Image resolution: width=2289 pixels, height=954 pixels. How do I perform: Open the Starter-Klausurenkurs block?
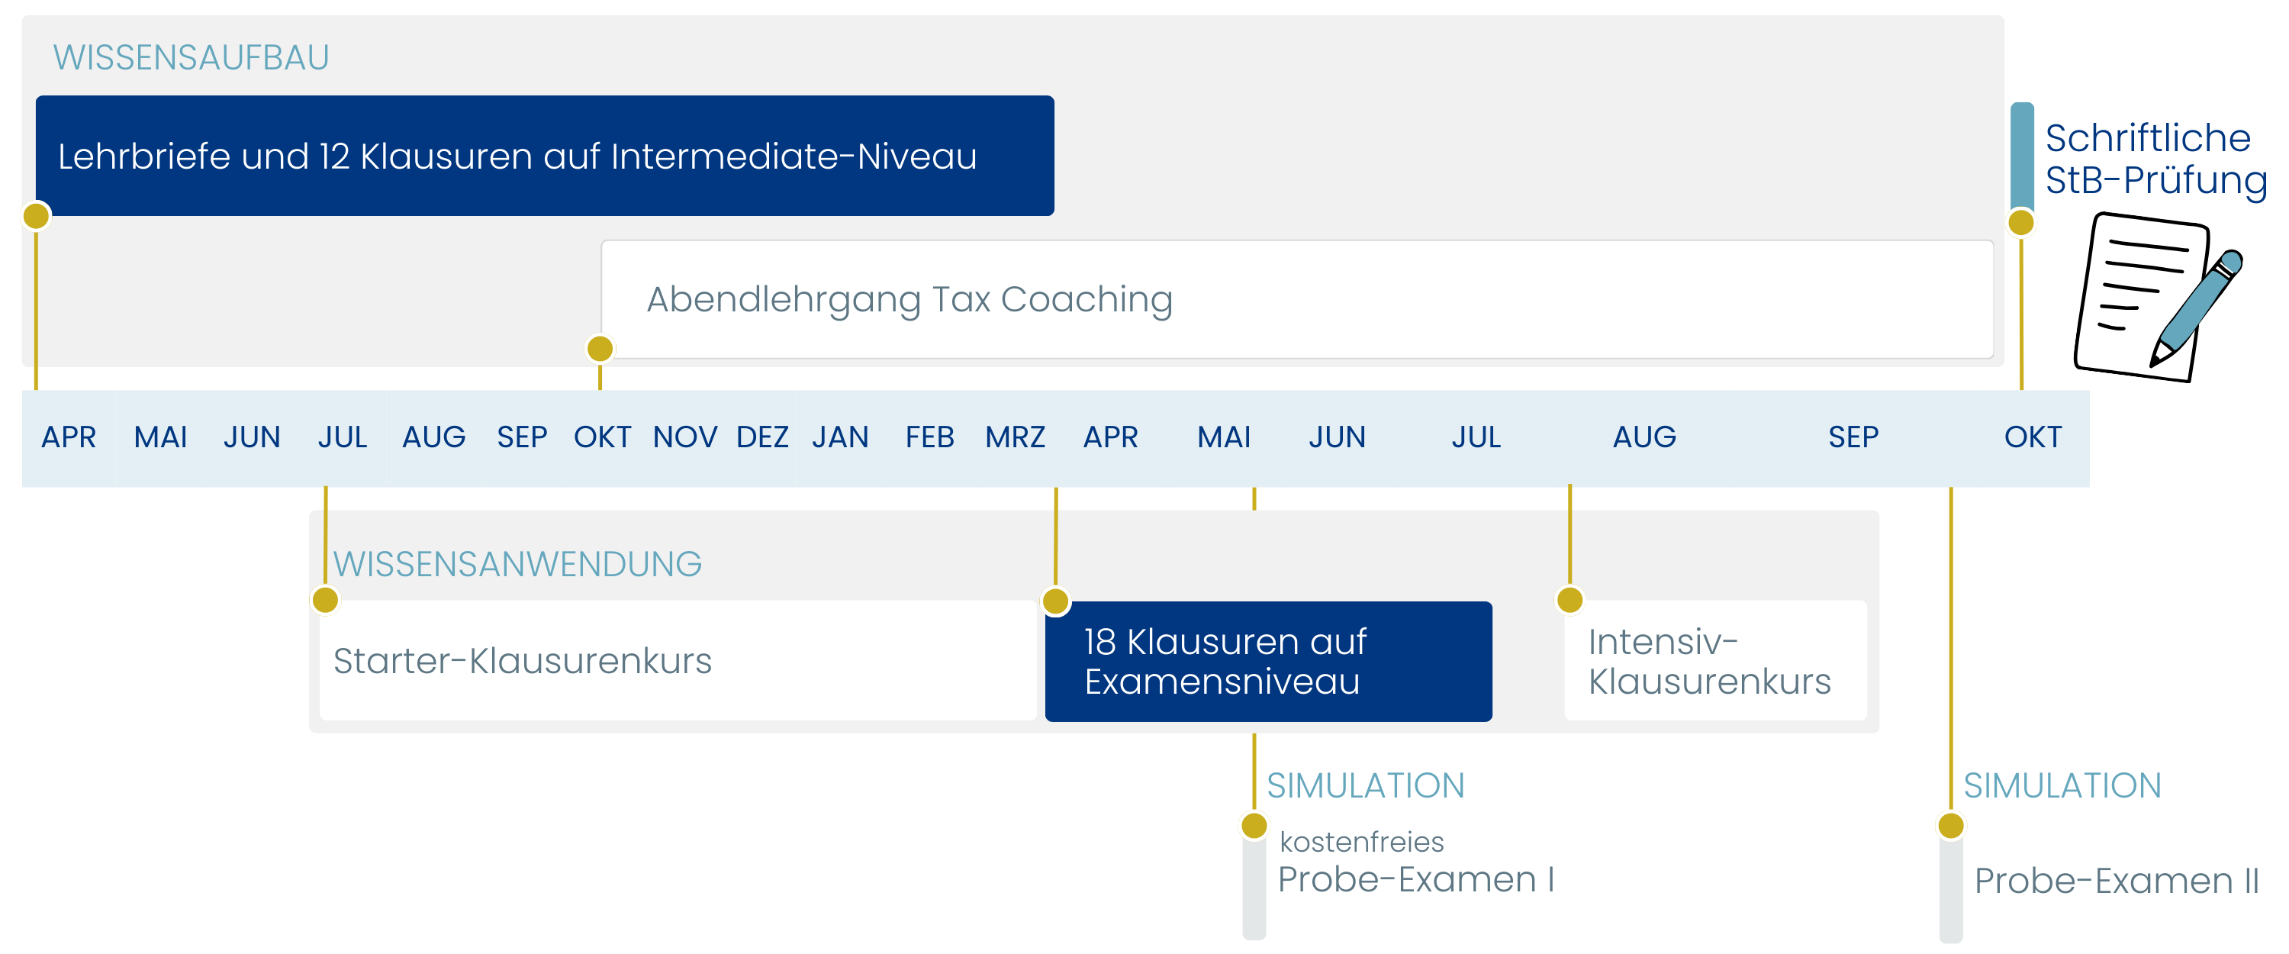coord(678,661)
